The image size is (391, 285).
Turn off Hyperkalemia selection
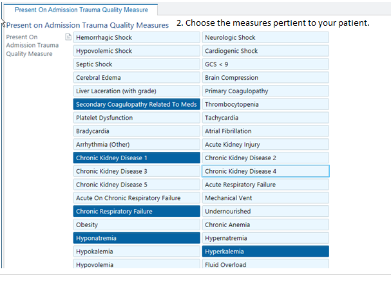click(x=265, y=252)
